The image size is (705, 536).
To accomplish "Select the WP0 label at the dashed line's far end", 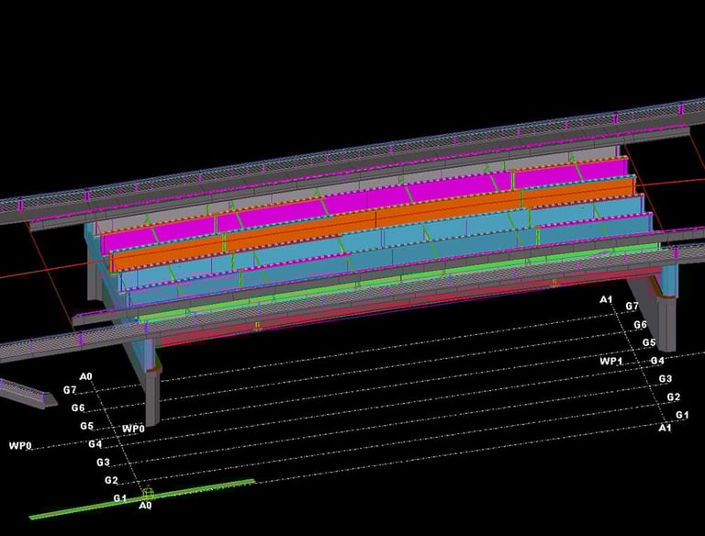I will 20,446.
